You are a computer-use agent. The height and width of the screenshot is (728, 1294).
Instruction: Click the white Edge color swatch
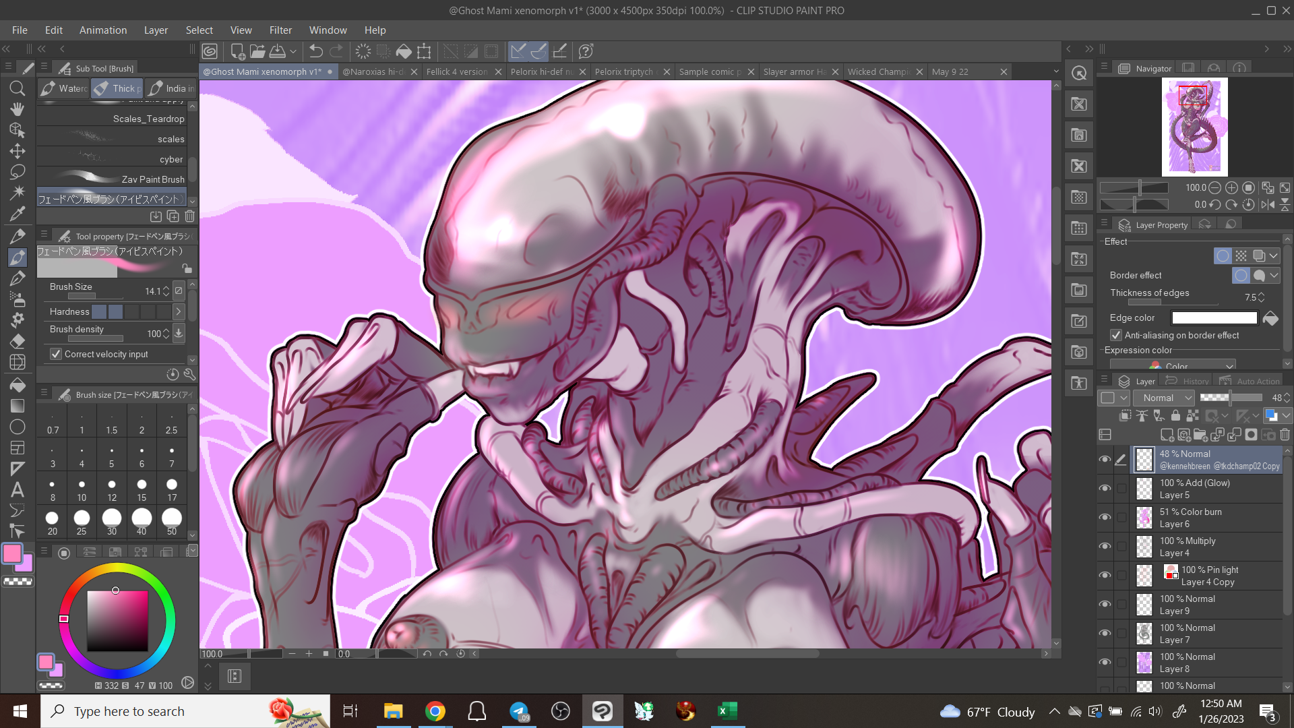pos(1214,317)
